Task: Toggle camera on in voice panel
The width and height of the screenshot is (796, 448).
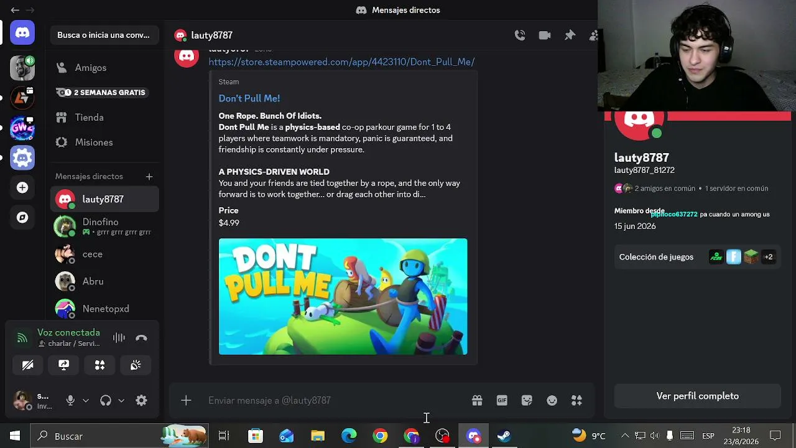Action: coord(27,365)
